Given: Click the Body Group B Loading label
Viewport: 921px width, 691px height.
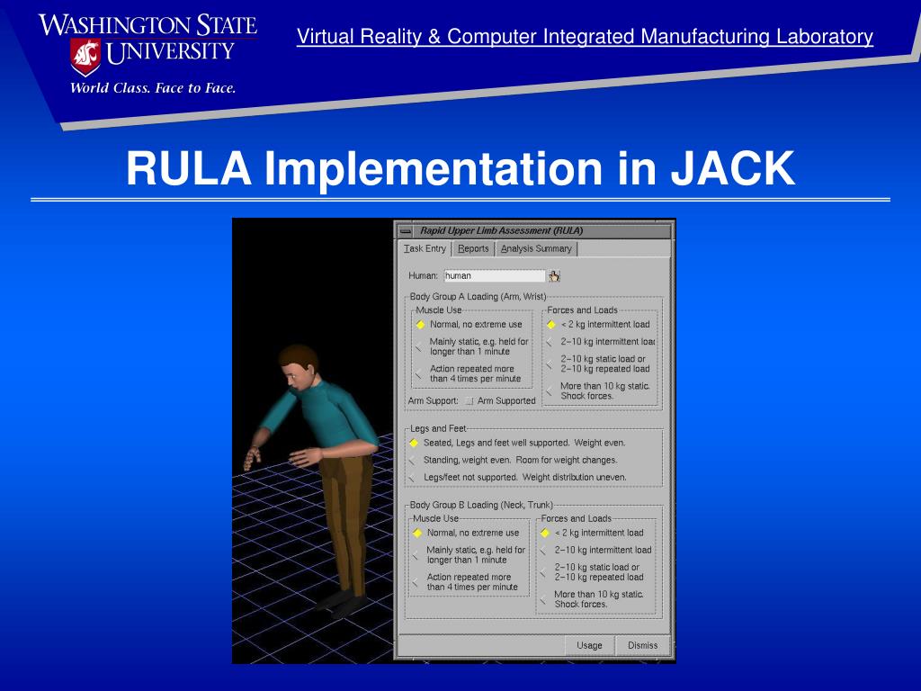Looking at the screenshot, I should [x=481, y=505].
